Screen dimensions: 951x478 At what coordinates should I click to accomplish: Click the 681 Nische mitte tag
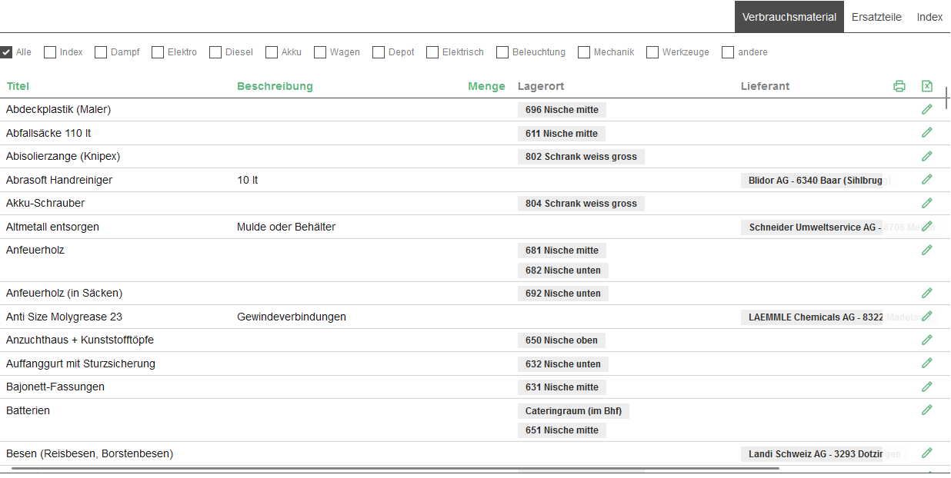(x=562, y=251)
